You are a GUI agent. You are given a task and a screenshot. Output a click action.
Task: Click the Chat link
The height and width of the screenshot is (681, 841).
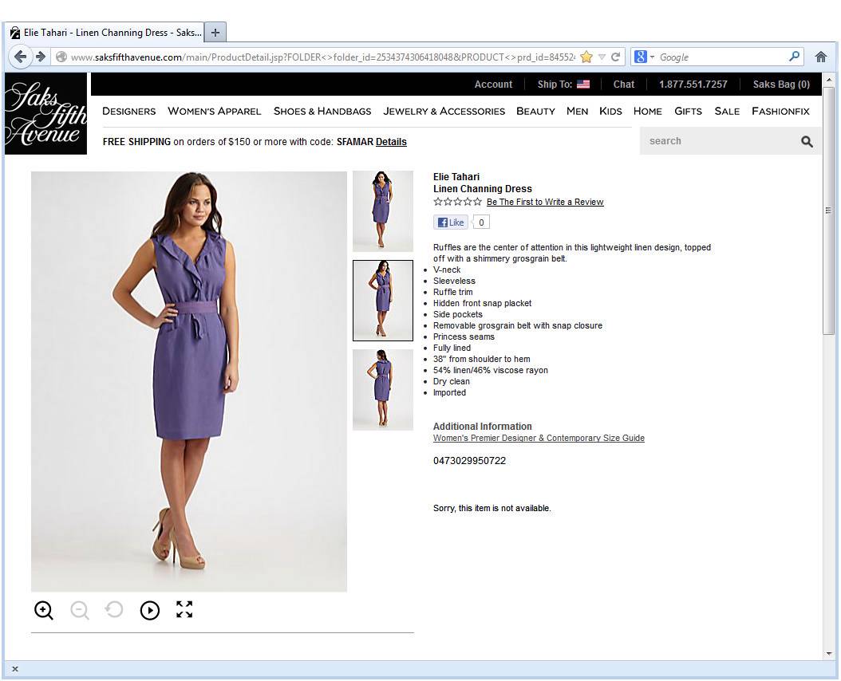[624, 85]
